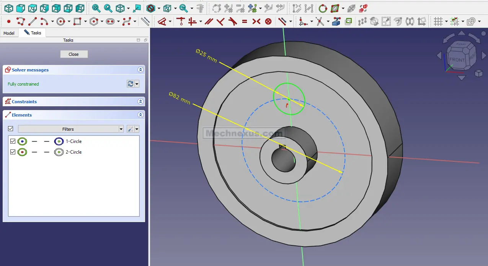
Task: Click the Fit All zoom icon
Action: point(96,8)
